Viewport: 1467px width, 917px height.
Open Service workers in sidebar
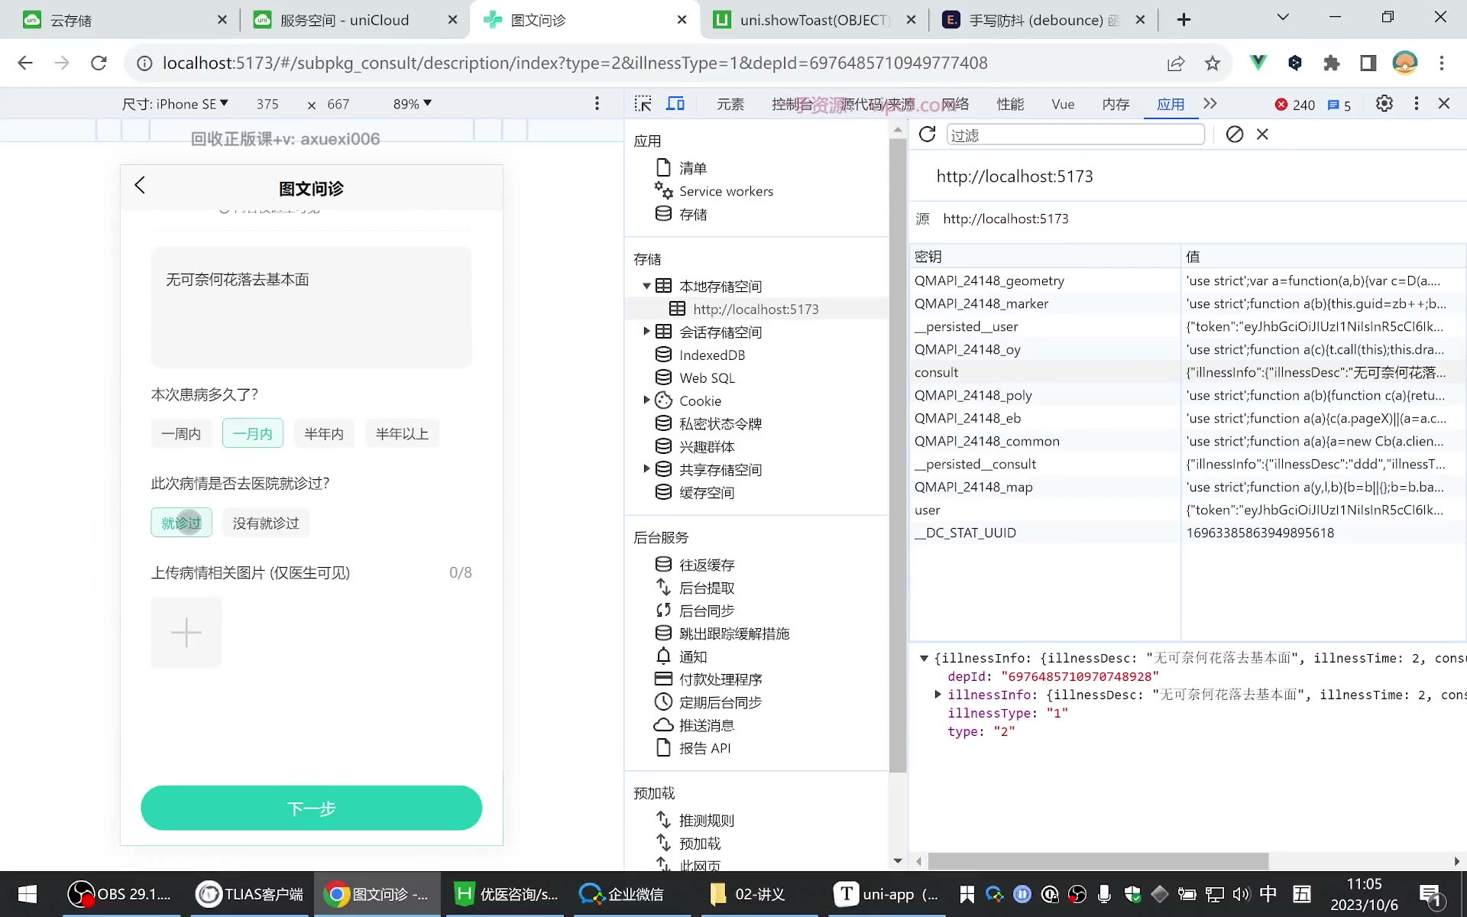point(726,191)
